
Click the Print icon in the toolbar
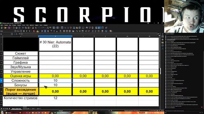coord(17,28)
